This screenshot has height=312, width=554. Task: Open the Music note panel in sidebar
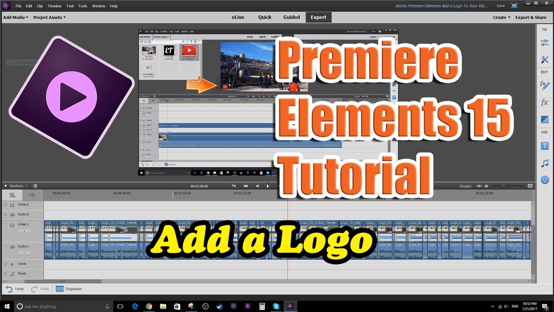tap(544, 163)
